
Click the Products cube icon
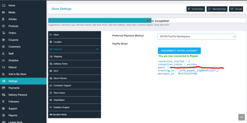pos(4,26)
